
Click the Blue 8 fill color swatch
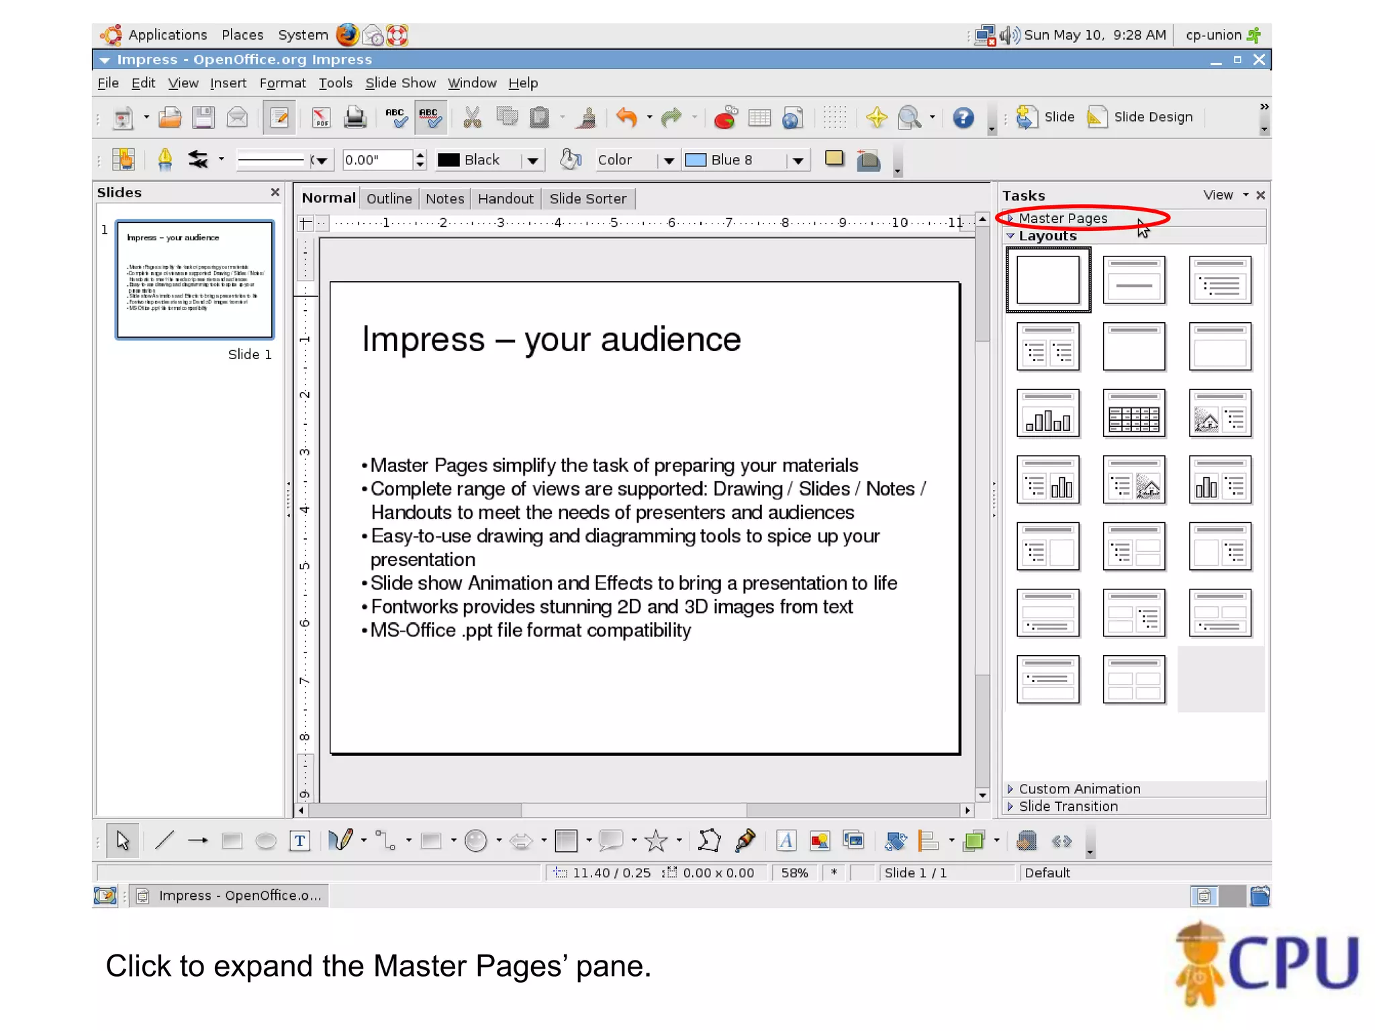tap(696, 160)
